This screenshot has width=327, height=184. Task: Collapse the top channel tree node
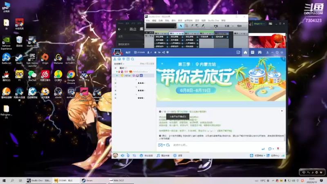coord(116,68)
